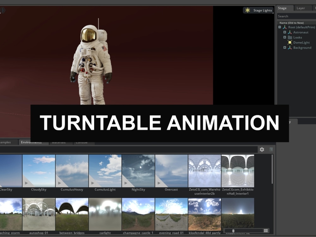Select the Background prim

[x=302, y=47]
